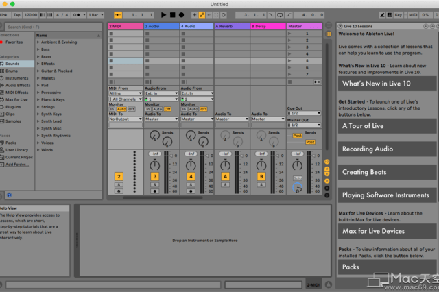Open the All Channels dropdown

[126, 99]
